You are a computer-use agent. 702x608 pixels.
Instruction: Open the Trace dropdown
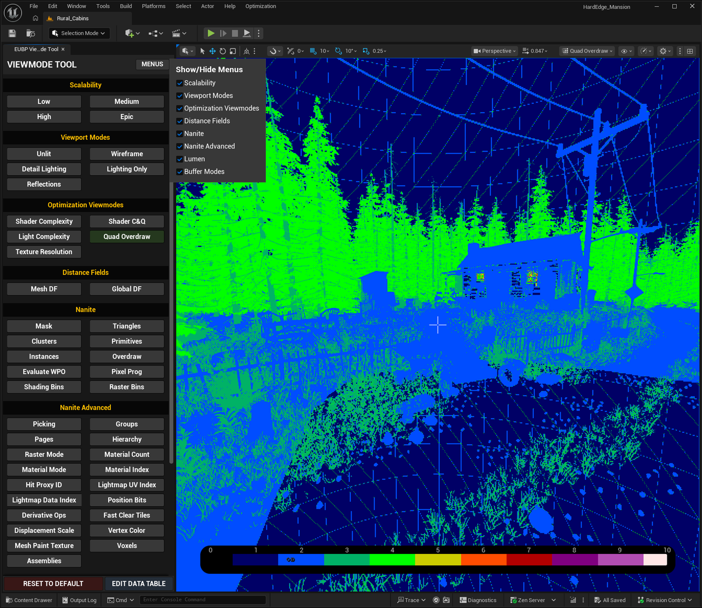(x=411, y=600)
